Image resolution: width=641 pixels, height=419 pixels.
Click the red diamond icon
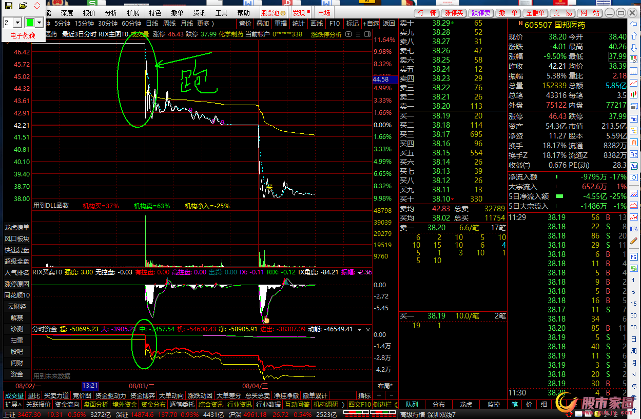37,6
